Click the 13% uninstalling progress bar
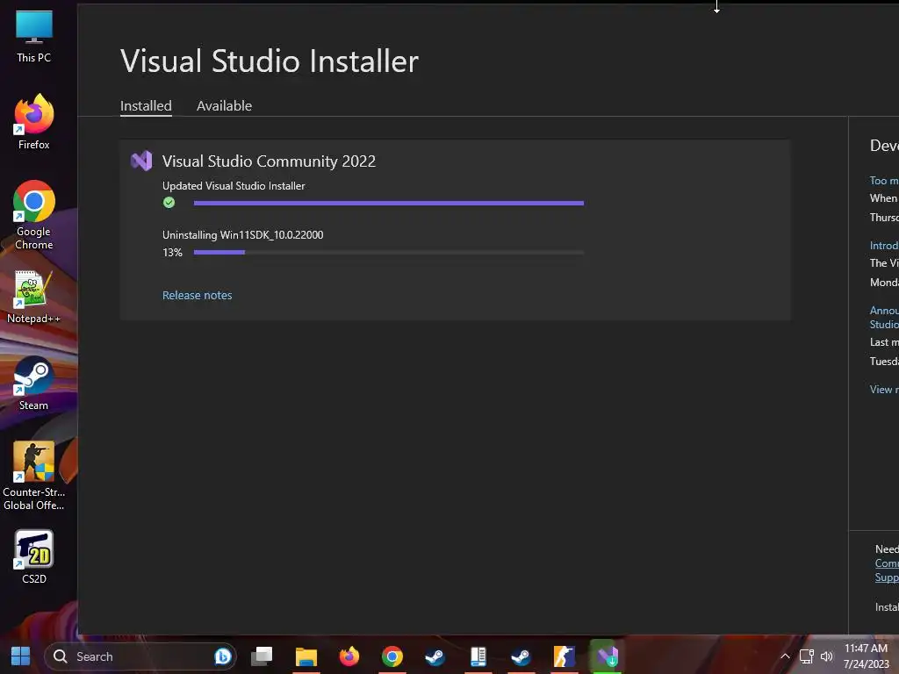The image size is (899, 674). click(389, 252)
